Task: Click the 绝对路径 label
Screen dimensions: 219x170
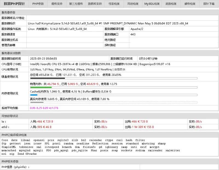Action: coord(110,40)
